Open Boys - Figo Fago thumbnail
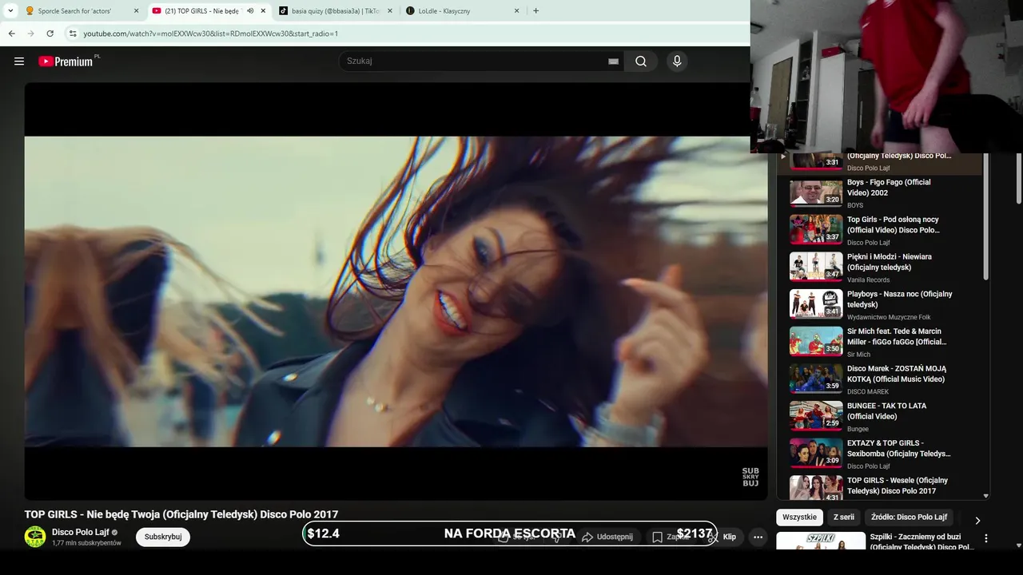1023x575 pixels. pyautogui.click(x=816, y=192)
